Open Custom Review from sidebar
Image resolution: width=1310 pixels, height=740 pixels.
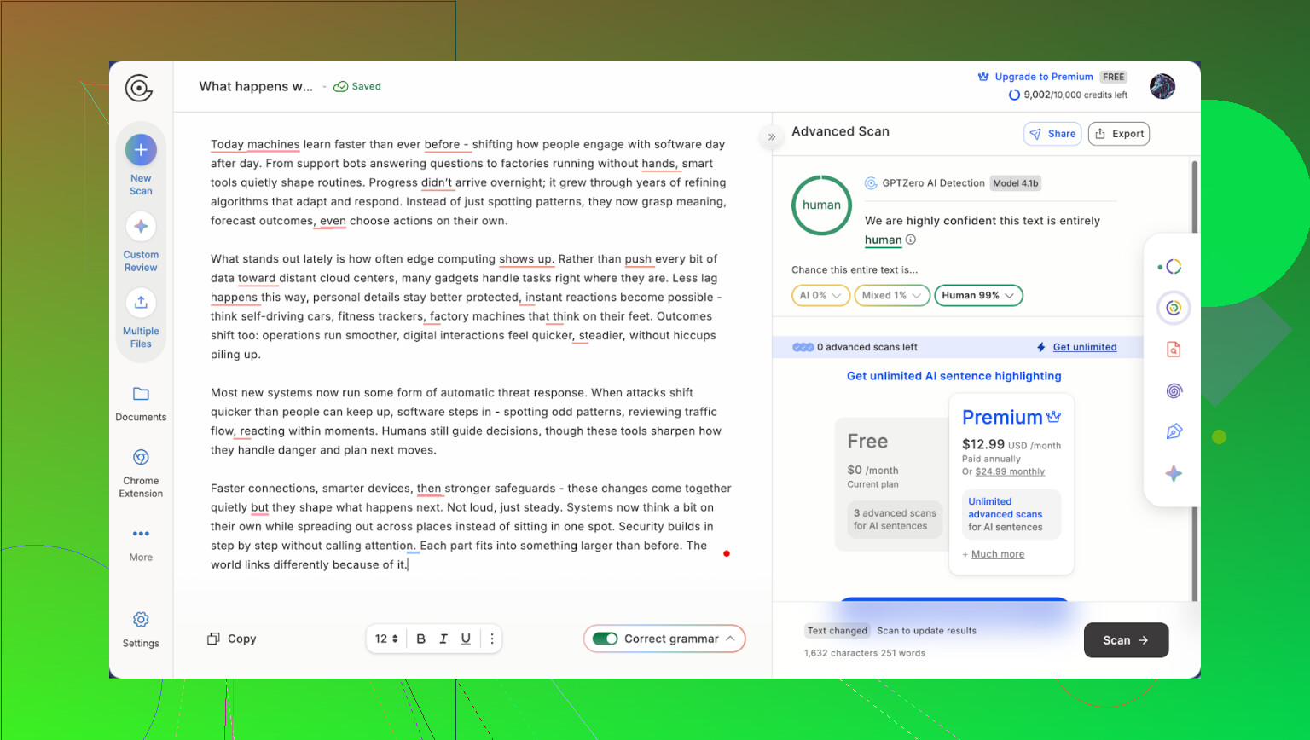pos(141,227)
